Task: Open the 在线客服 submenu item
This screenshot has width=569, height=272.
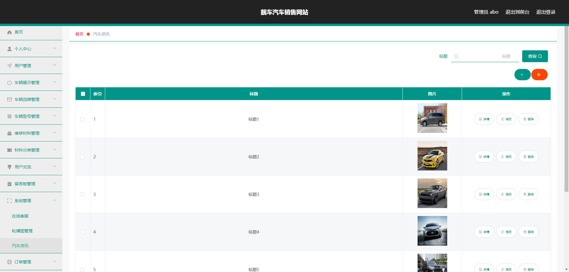Action: click(31, 216)
